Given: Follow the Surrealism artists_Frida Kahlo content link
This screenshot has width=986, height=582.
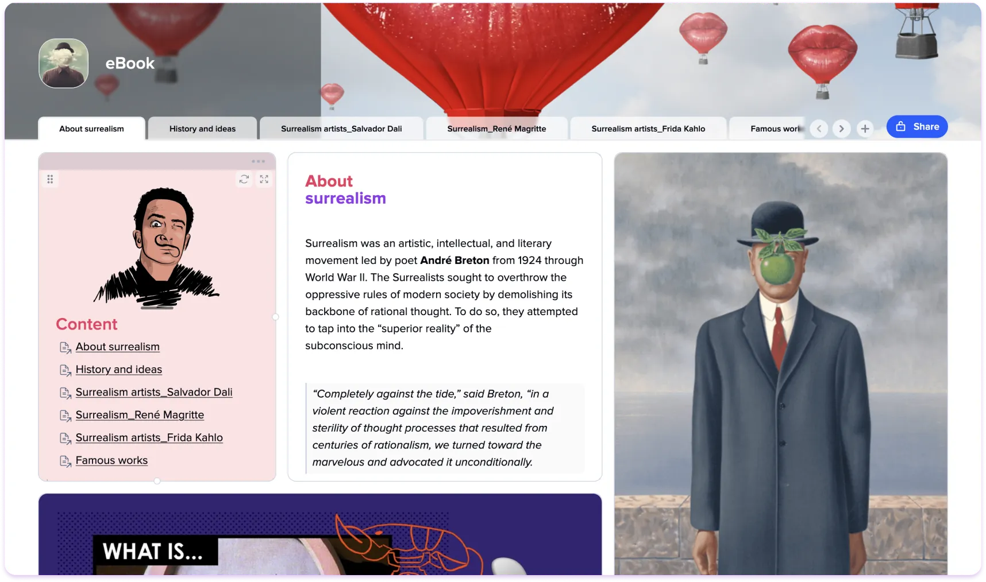Looking at the screenshot, I should coord(149,437).
